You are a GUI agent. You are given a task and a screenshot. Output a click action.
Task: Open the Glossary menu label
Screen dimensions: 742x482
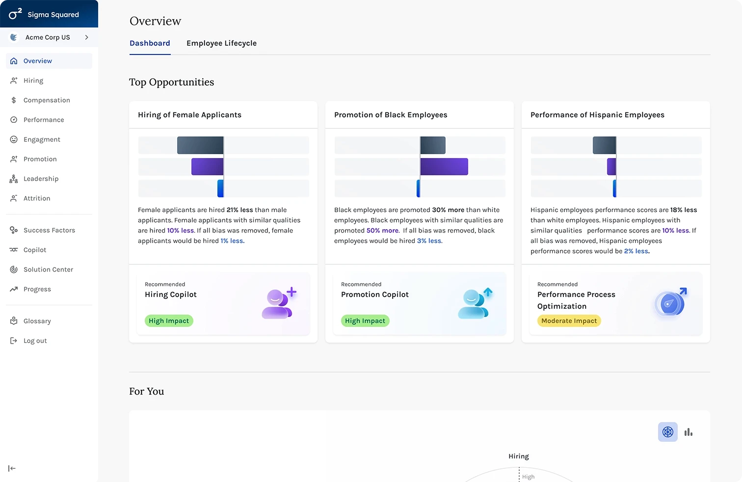37,321
